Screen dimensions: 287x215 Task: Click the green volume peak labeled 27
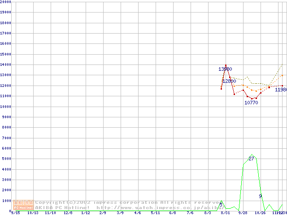(251, 155)
